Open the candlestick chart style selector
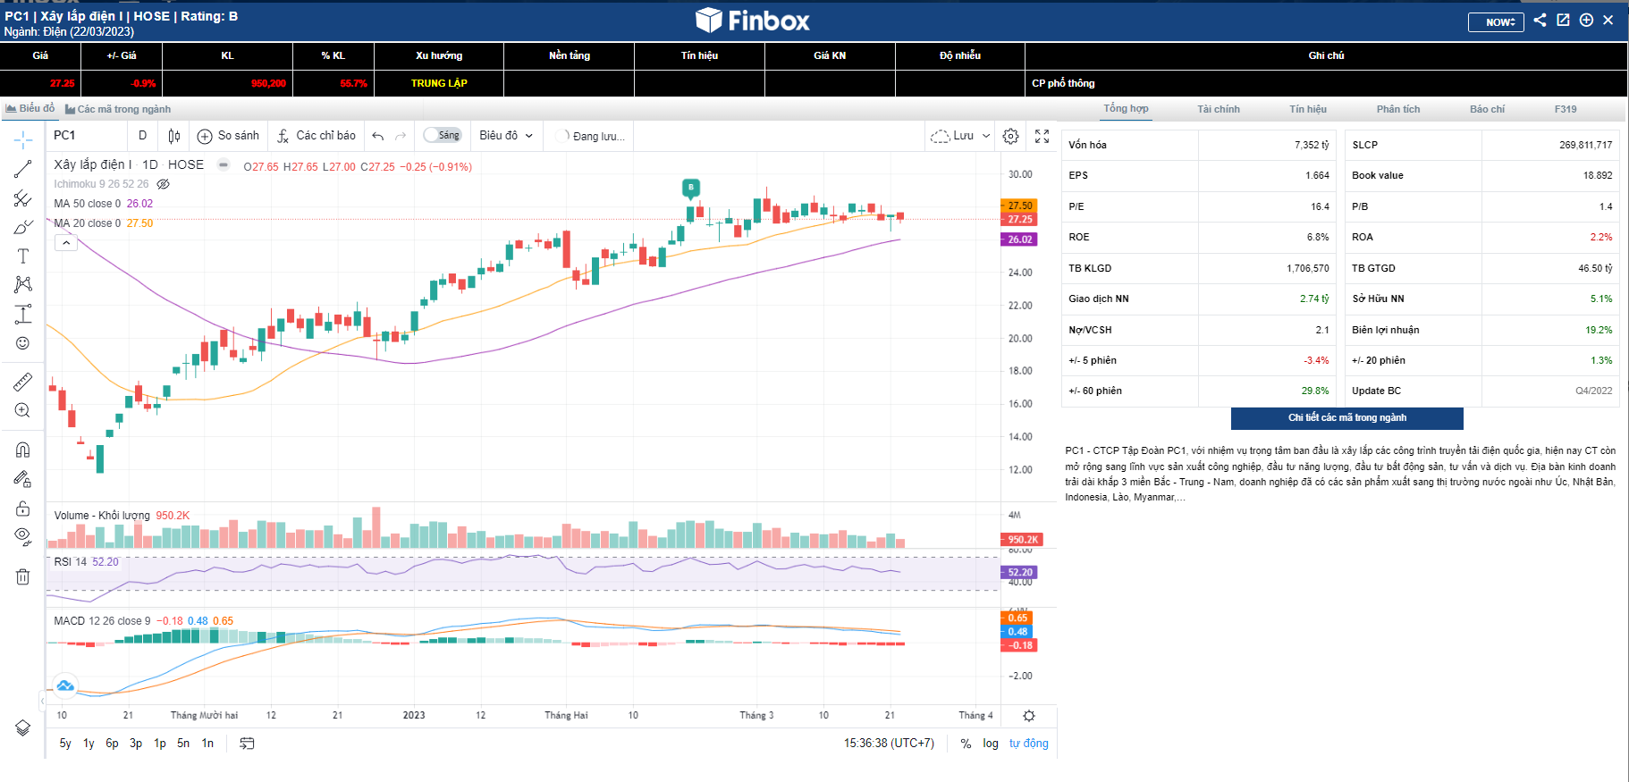Screen dimensions: 1629x782 pos(174,136)
